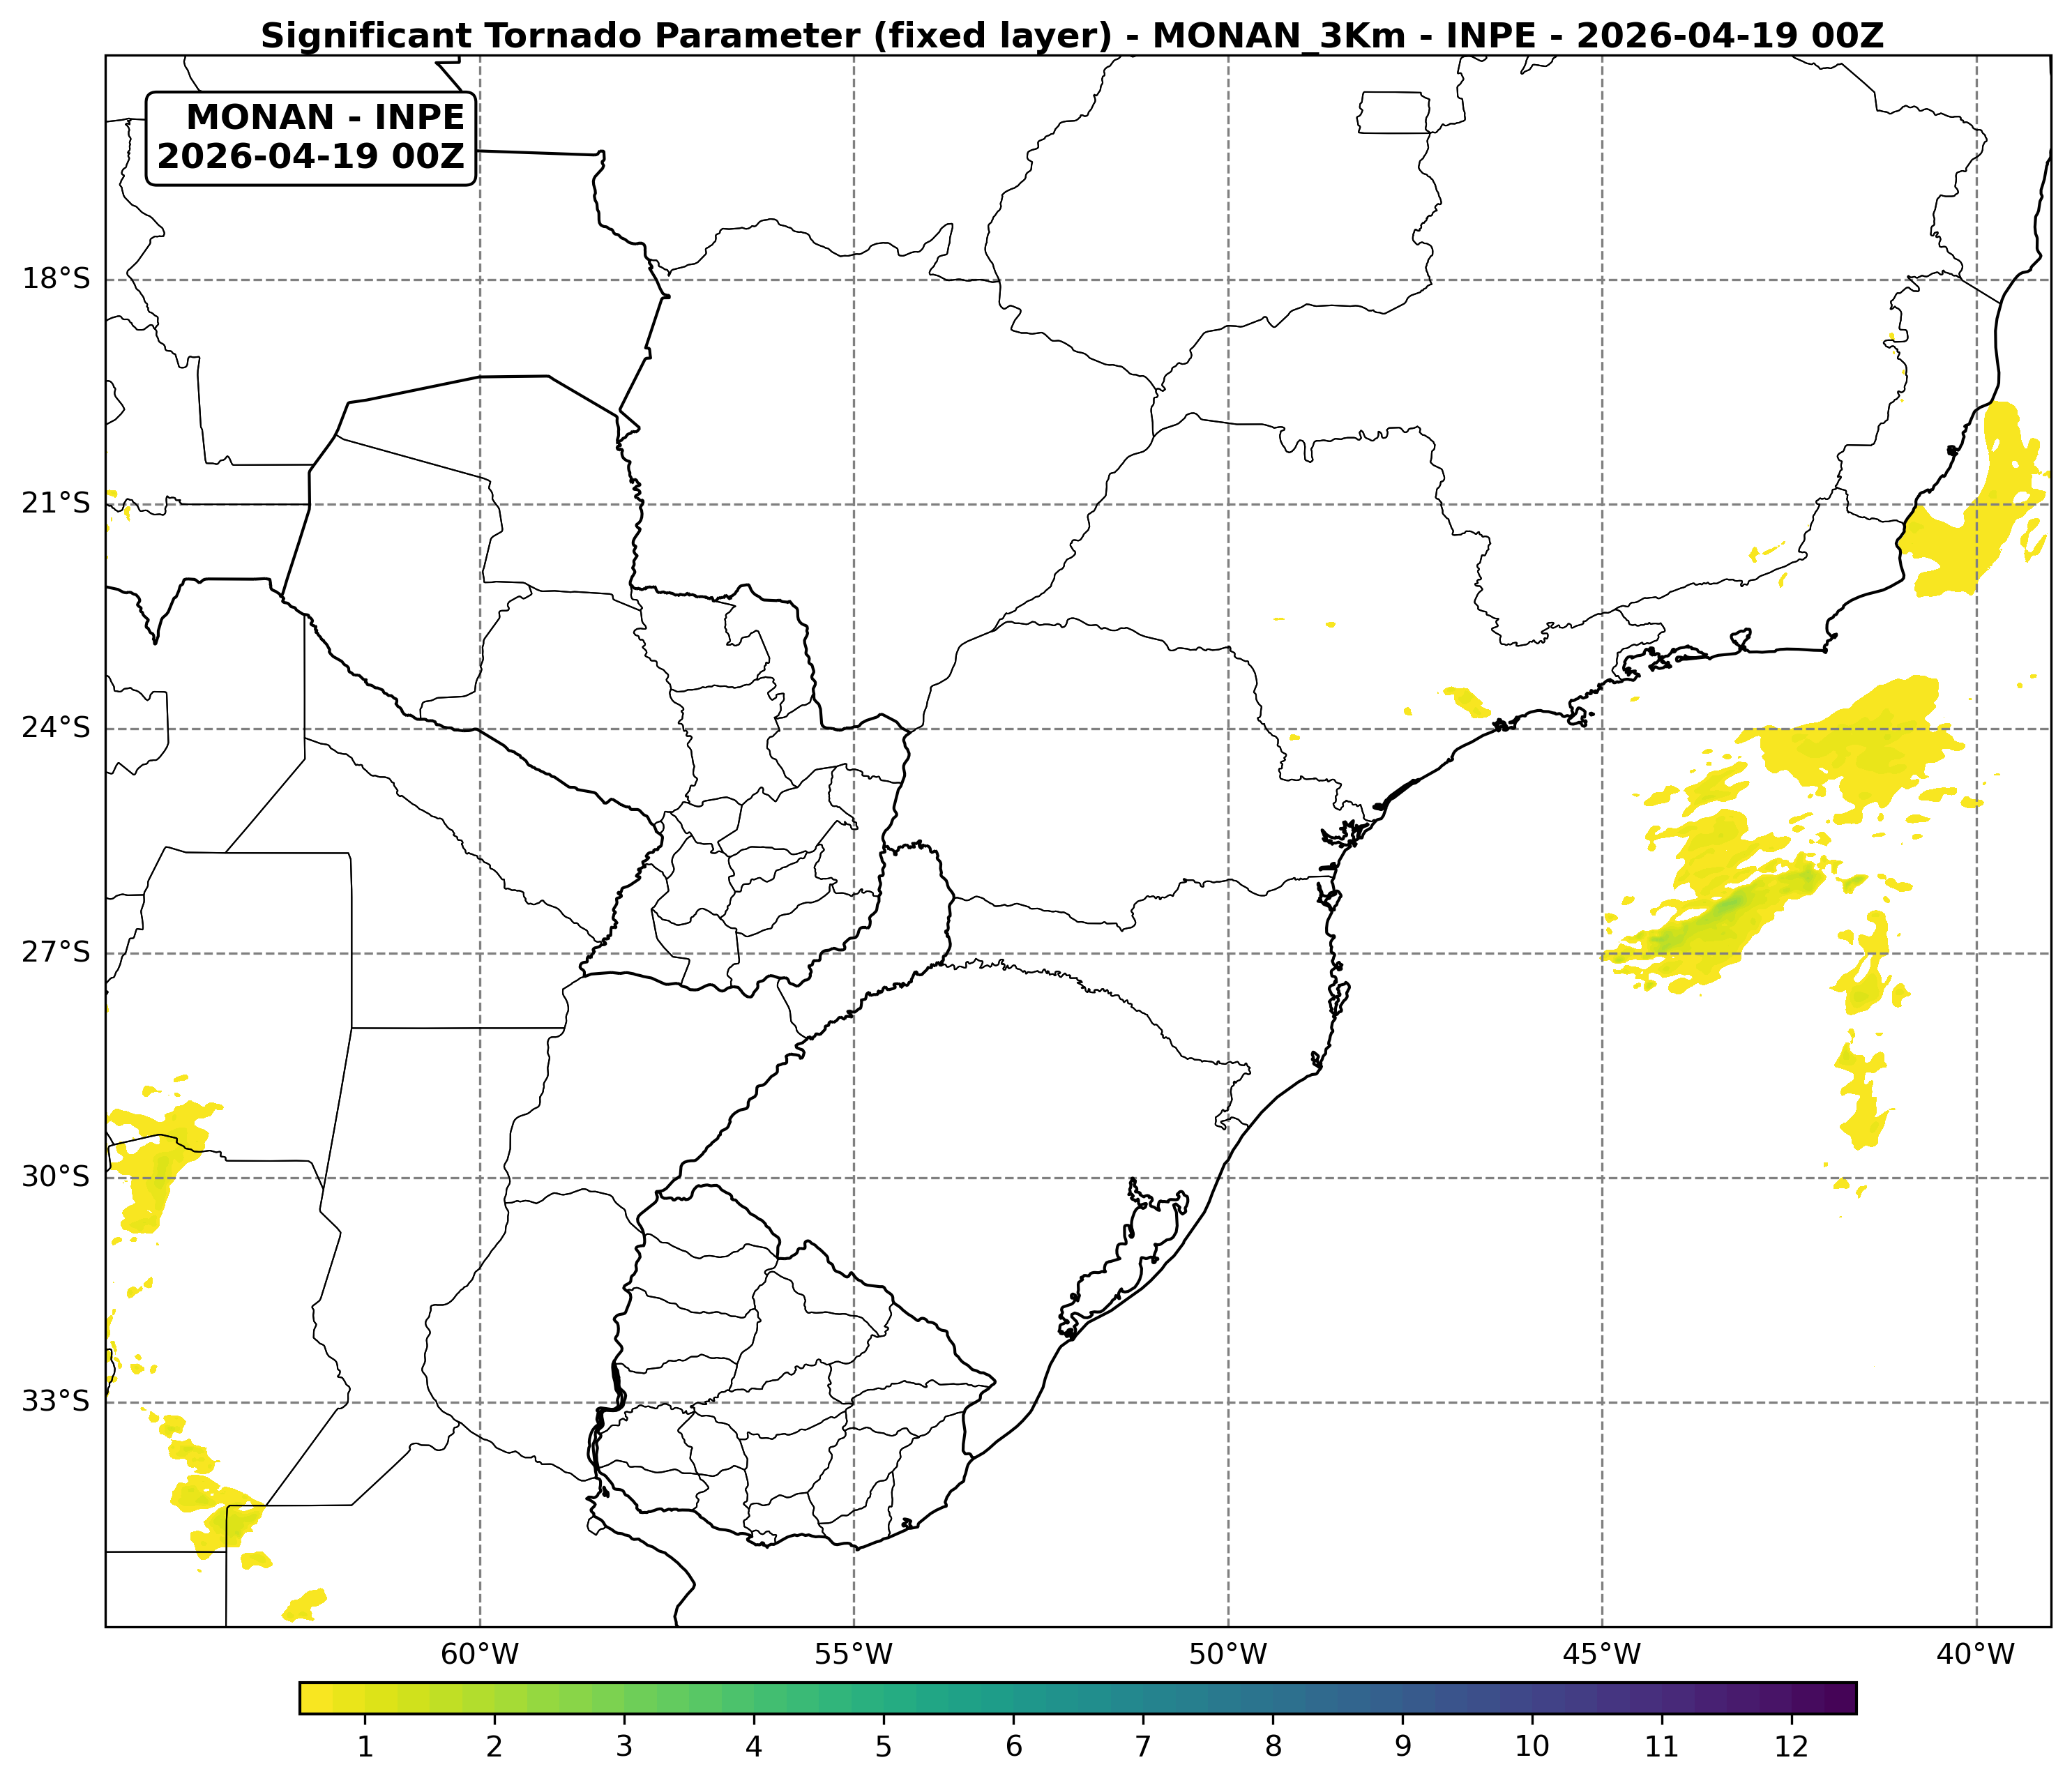Click the 18°S latitude label

pyautogui.click(x=56, y=278)
